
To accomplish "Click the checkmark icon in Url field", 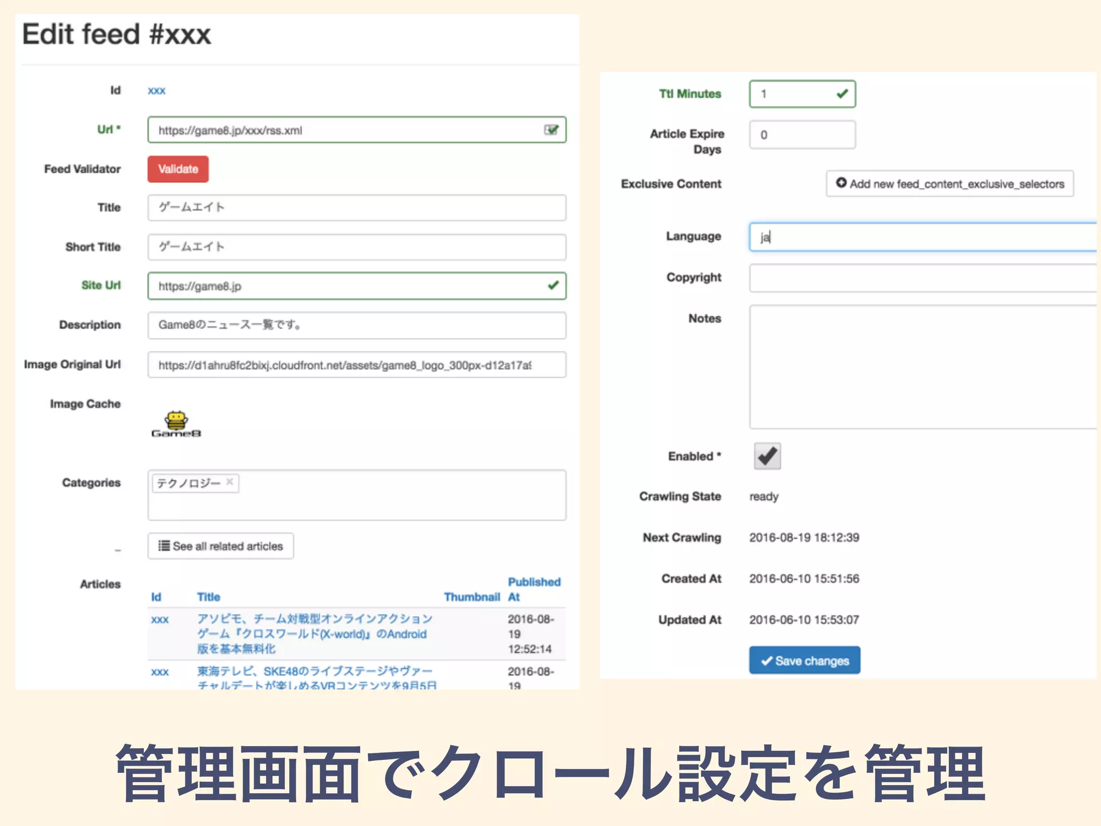I will (552, 130).
